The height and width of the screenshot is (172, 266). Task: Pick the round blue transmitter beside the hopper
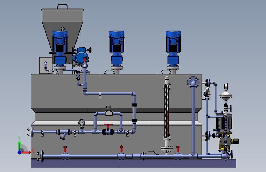(x=82, y=58)
